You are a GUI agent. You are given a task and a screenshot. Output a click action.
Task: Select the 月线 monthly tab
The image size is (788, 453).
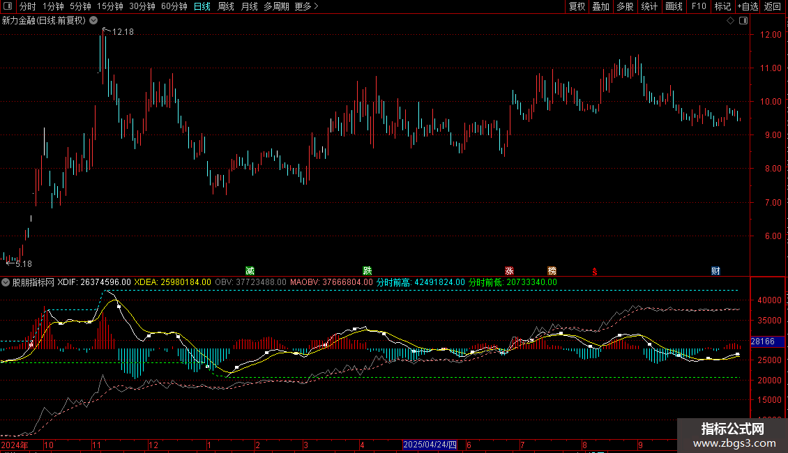(249, 6)
